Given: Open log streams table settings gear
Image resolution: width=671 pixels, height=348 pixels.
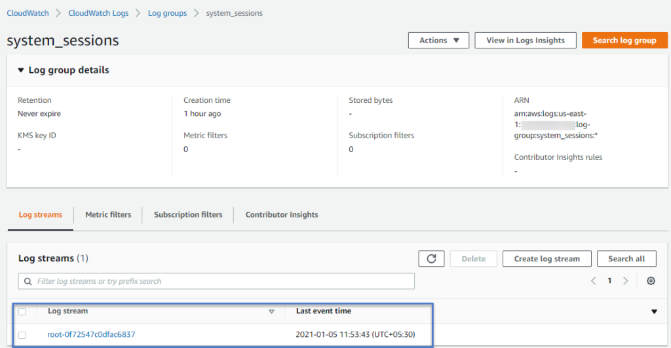Looking at the screenshot, I should coord(651,280).
